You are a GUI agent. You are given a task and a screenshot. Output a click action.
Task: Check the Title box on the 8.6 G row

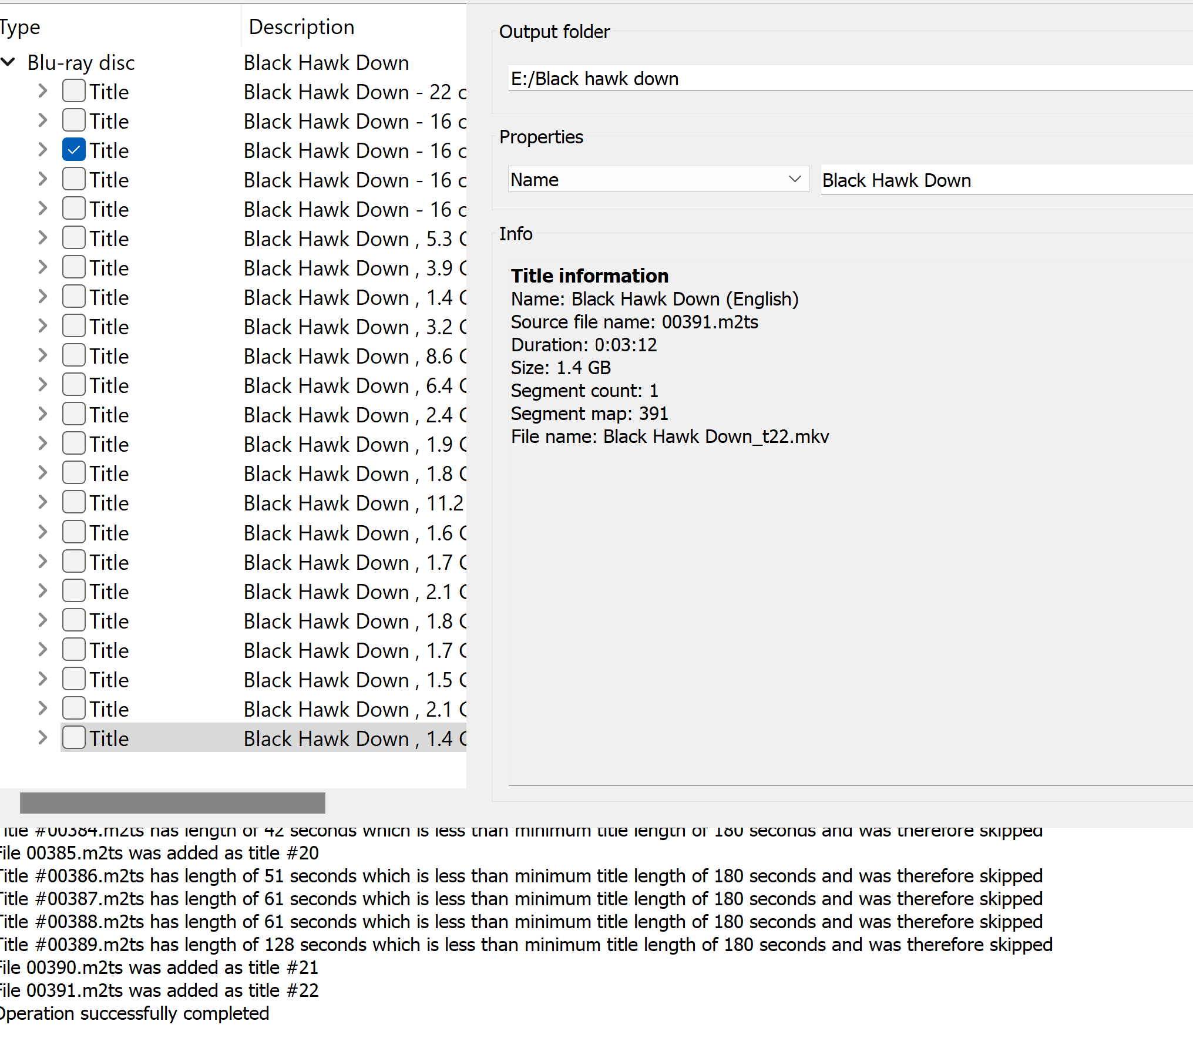[x=74, y=356]
